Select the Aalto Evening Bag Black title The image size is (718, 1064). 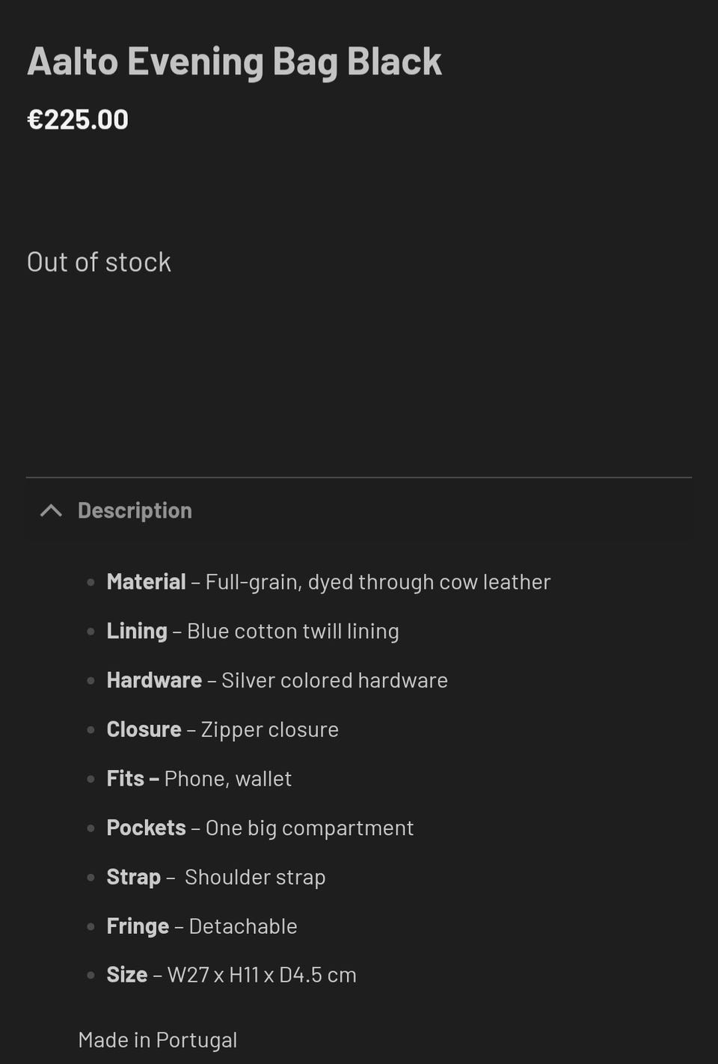(x=234, y=61)
